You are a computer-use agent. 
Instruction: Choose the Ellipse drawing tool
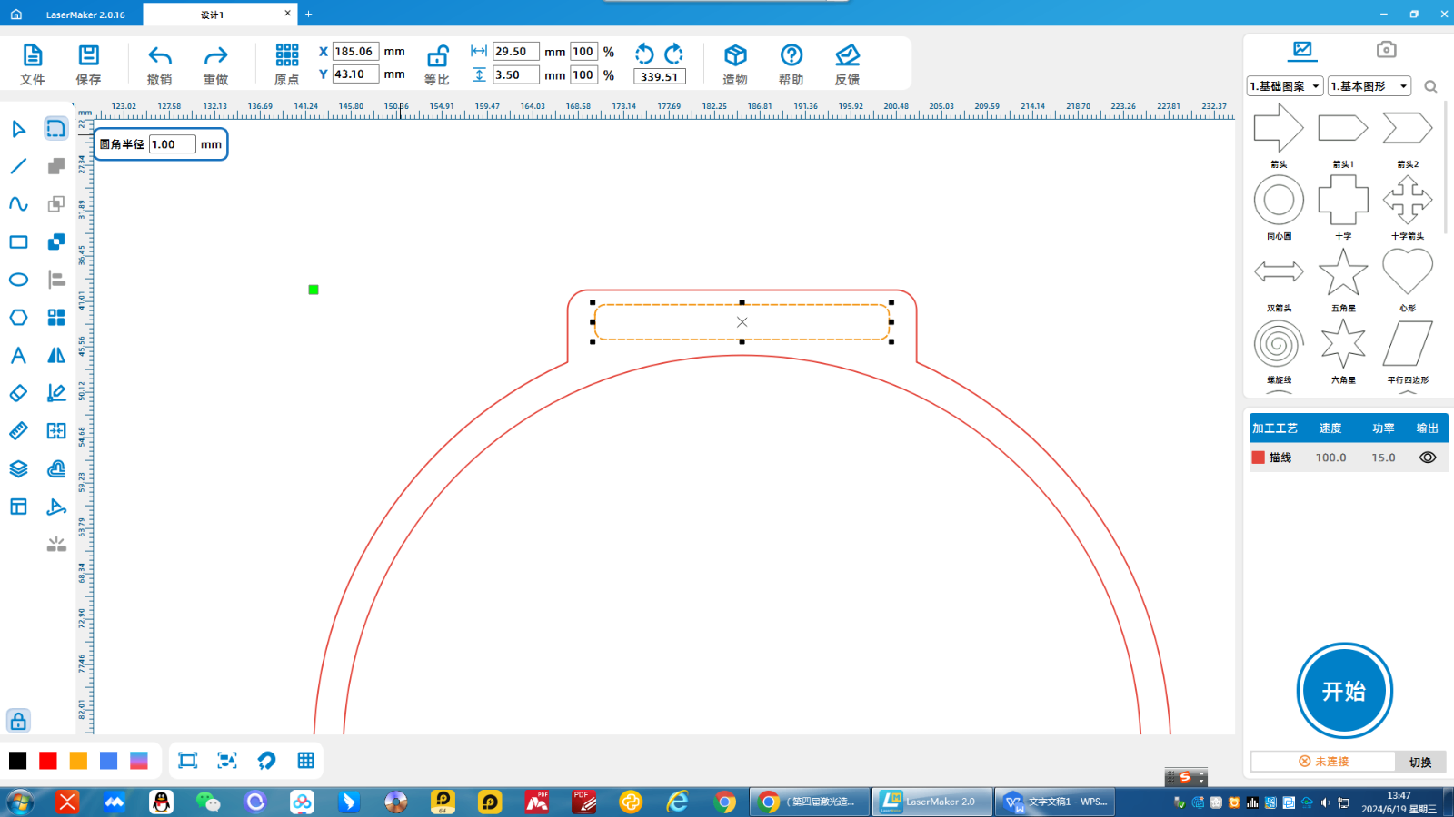(18, 280)
